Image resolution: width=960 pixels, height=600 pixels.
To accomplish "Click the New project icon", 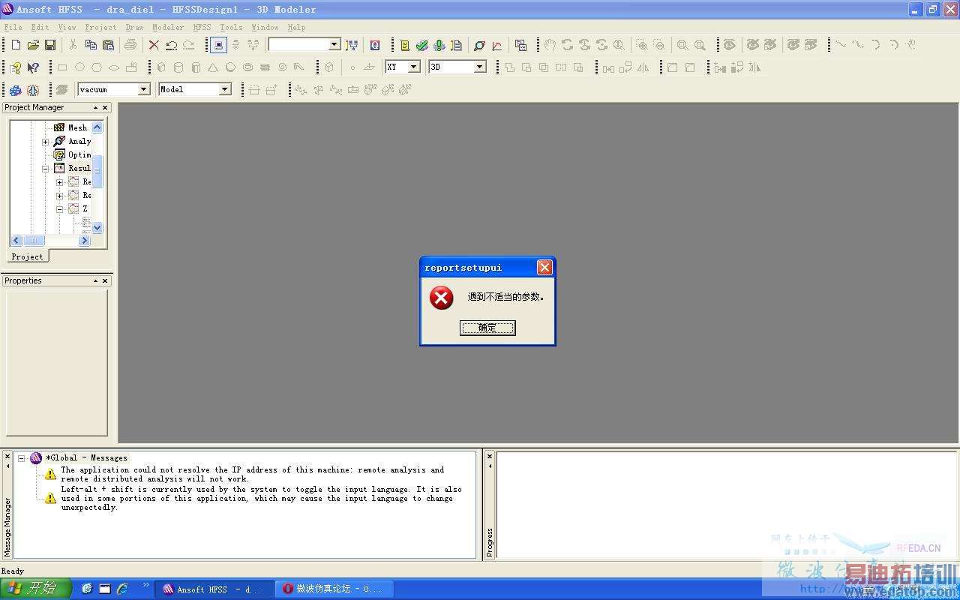I will pyautogui.click(x=16, y=45).
